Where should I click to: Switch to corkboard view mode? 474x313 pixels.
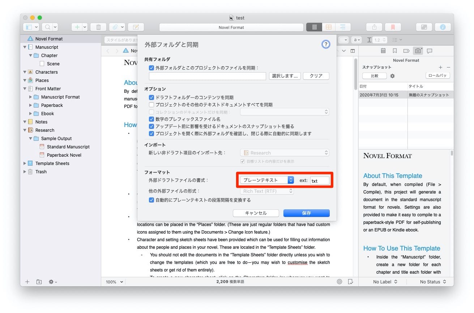point(328,27)
